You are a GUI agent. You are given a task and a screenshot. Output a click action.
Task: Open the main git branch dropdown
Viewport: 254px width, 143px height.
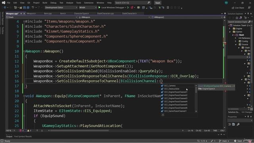(x=224, y=141)
